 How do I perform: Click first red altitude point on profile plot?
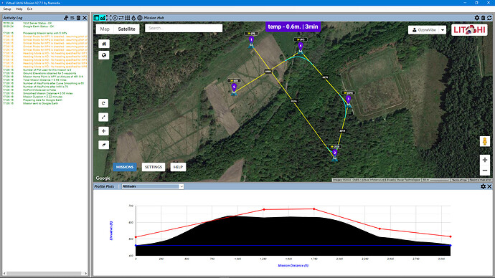pos(136,237)
